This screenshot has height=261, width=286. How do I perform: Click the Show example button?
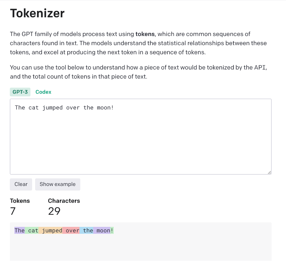(x=57, y=184)
